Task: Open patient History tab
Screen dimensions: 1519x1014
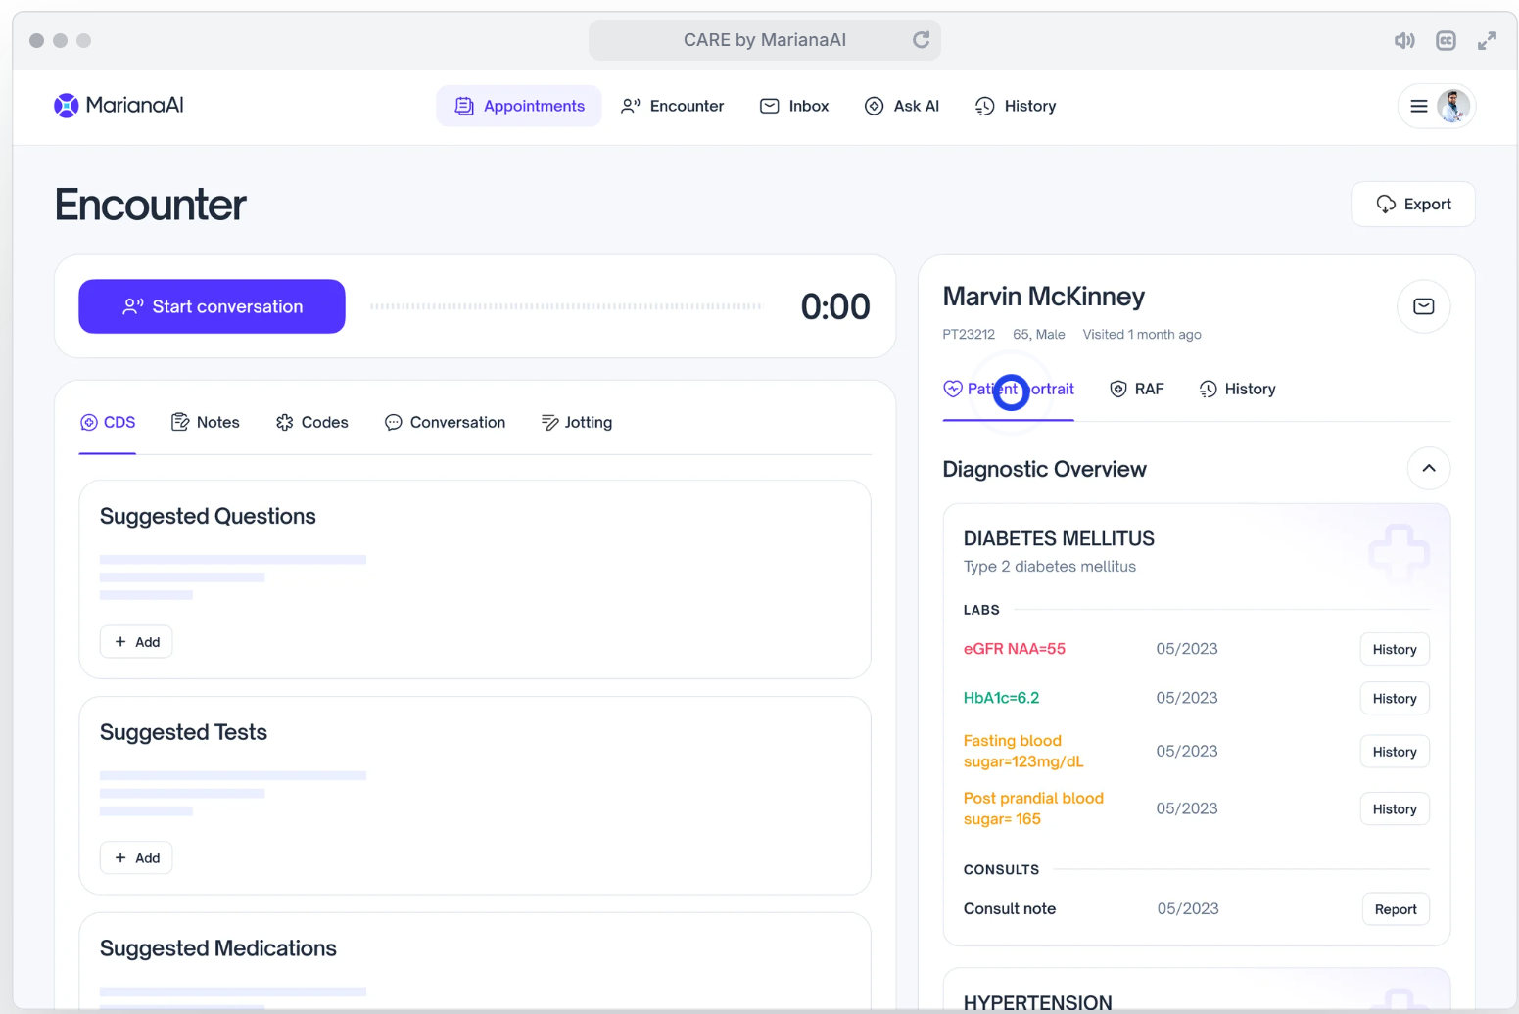Action: tap(1238, 389)
